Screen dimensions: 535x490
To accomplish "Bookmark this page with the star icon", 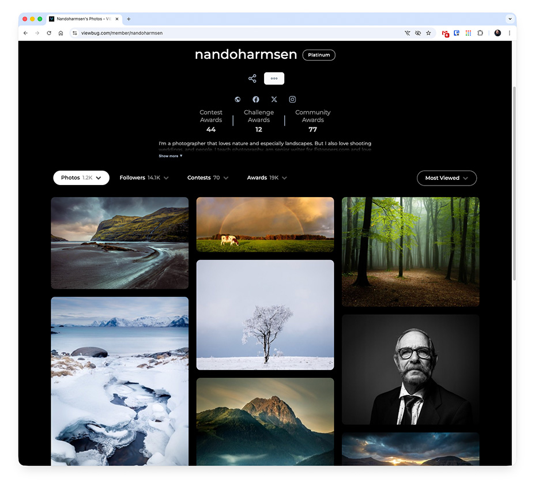I will click(x=428, y=33).
